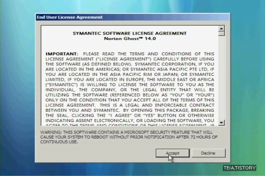The image size is (265, 176).
Task: Click the scrollbar up arrow
Action: click(x=221, y=28)
